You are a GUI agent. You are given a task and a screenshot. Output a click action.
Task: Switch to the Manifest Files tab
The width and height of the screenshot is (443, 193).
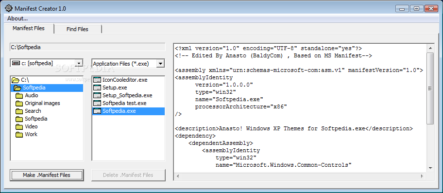click(x=29, y=28)
